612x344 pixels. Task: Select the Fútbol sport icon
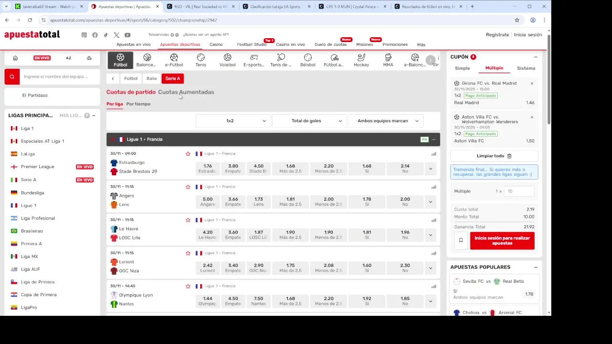tap(120, 60)
